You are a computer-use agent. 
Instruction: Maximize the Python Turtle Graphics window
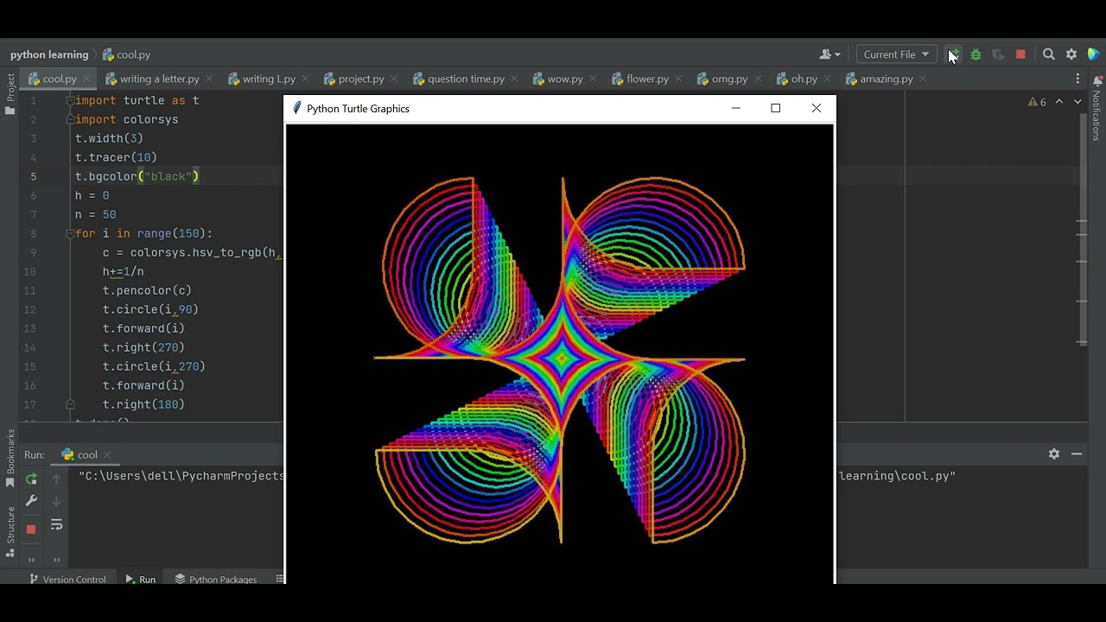[776, 108]
